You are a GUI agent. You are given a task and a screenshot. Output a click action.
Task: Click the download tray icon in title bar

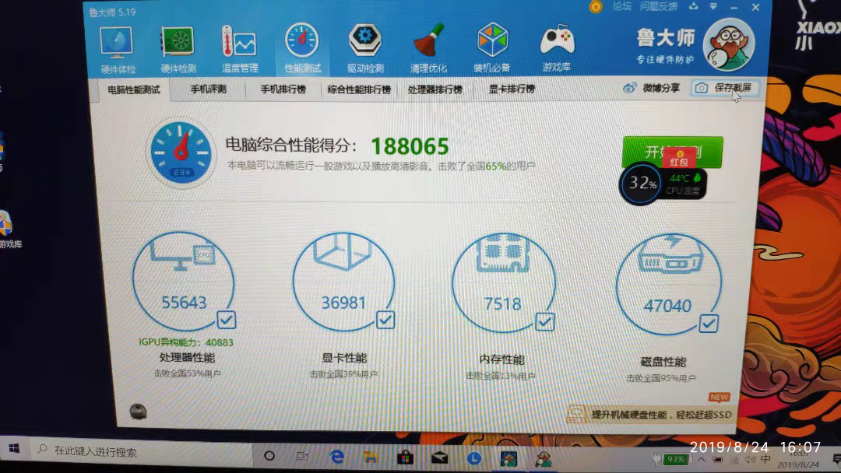point(694,6)
